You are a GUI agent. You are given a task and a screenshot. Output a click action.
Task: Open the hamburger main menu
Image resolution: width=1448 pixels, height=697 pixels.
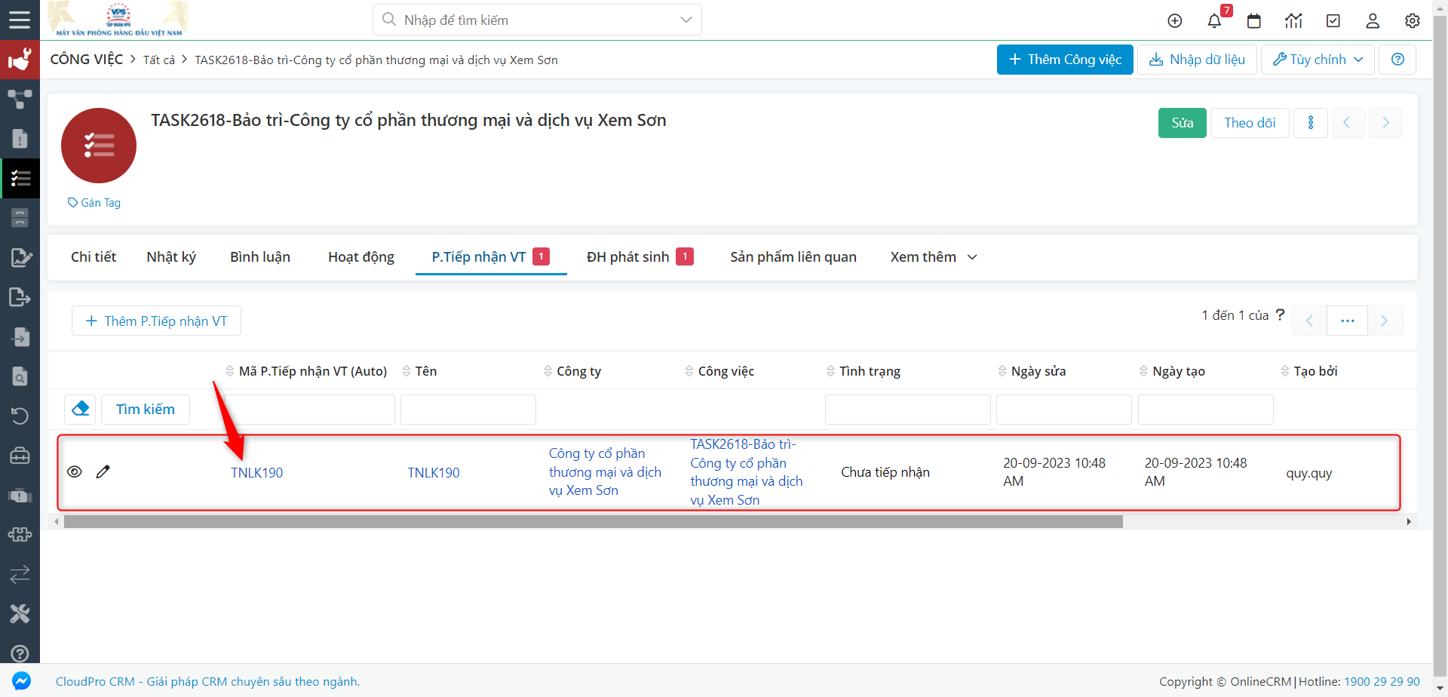point(20,20)
